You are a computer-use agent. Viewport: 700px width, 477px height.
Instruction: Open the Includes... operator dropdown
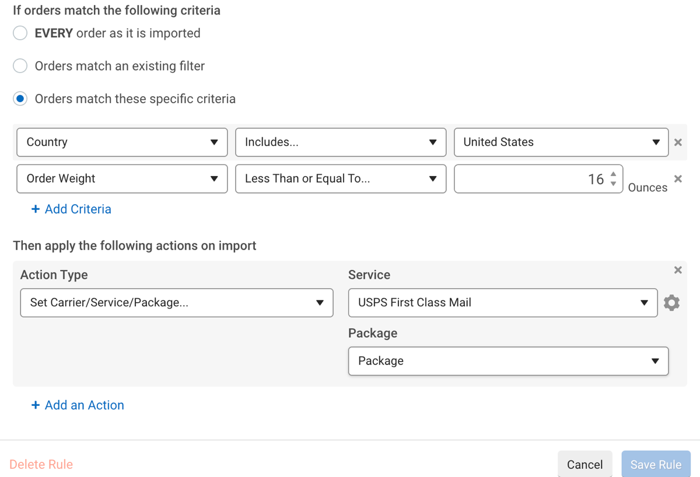coord(341,142)
